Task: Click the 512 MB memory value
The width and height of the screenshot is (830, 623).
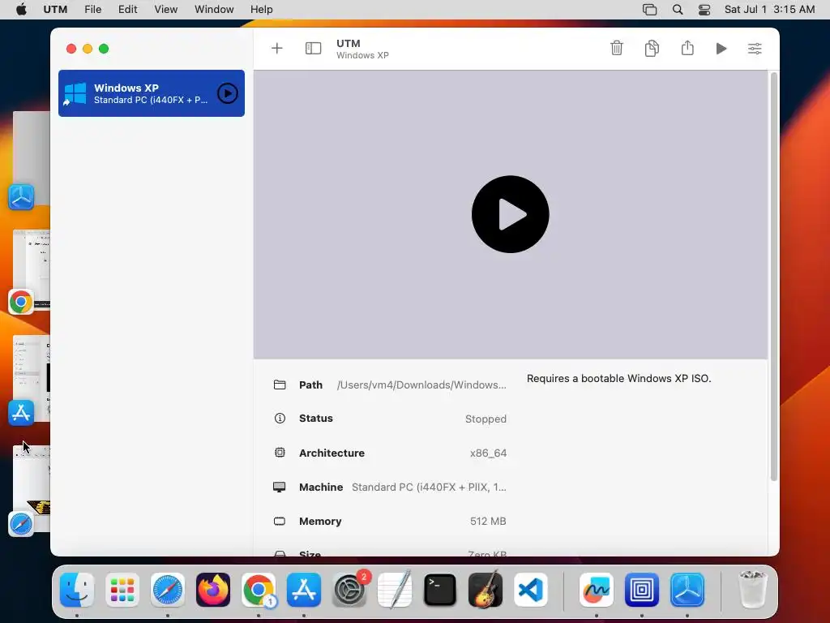Action: pyautogui.click(x=487, y=522)
